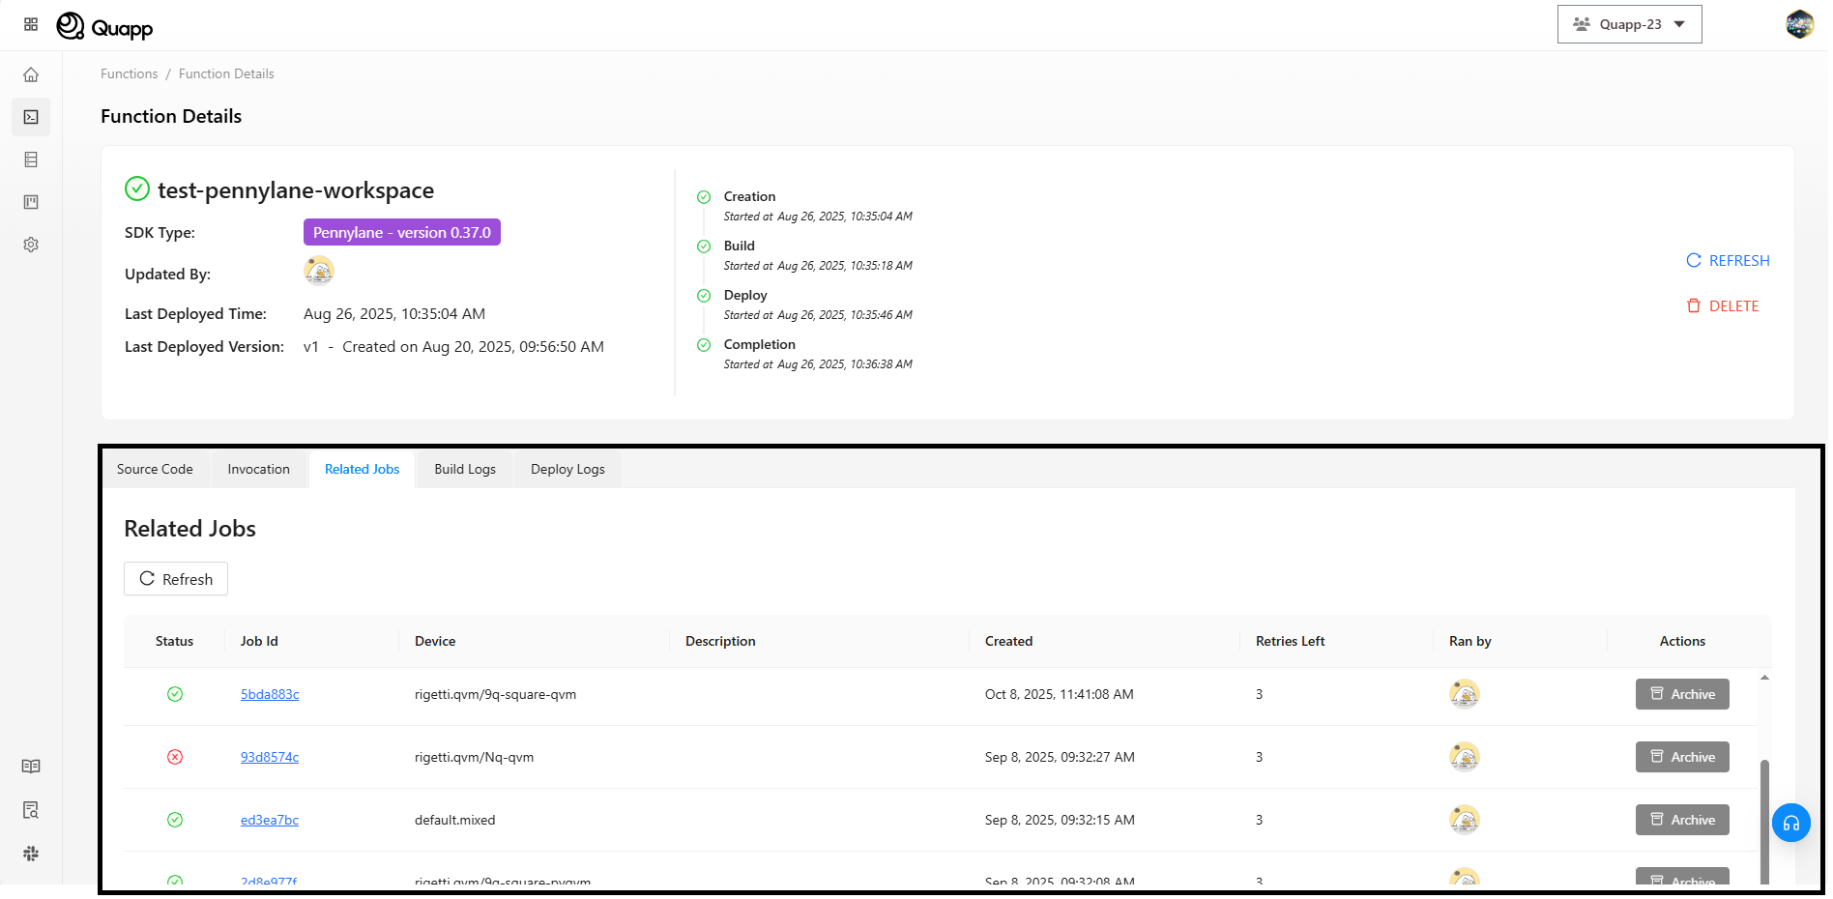
Task: Go to Functions breadcrumb link
Action: tap(129, 73)
